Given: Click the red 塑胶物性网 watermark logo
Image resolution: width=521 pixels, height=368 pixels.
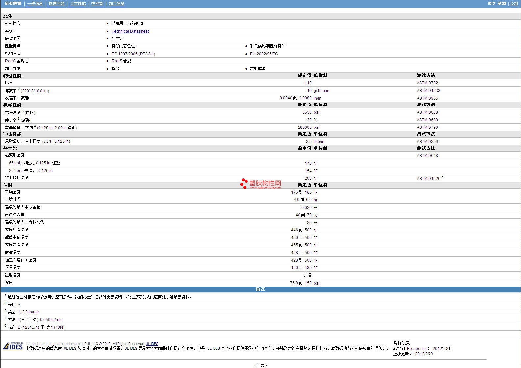Looking at the screenshot, I should (x=261, y=184).
